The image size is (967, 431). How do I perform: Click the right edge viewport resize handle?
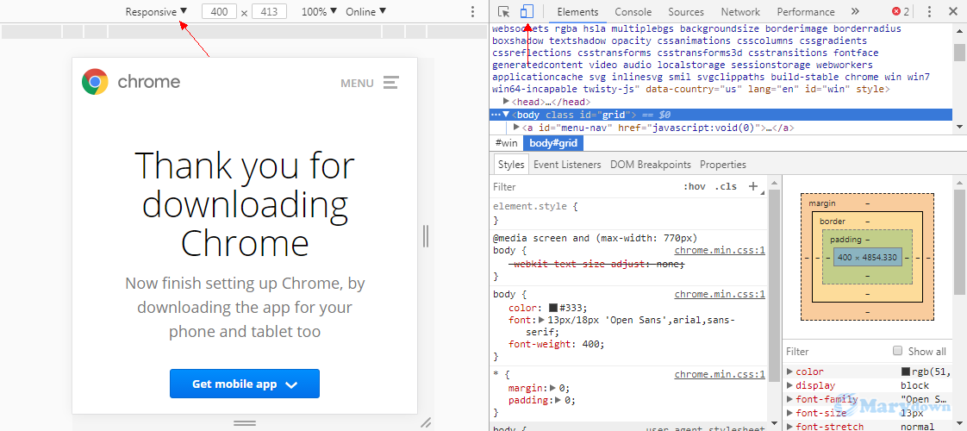(x=426, y=235)
